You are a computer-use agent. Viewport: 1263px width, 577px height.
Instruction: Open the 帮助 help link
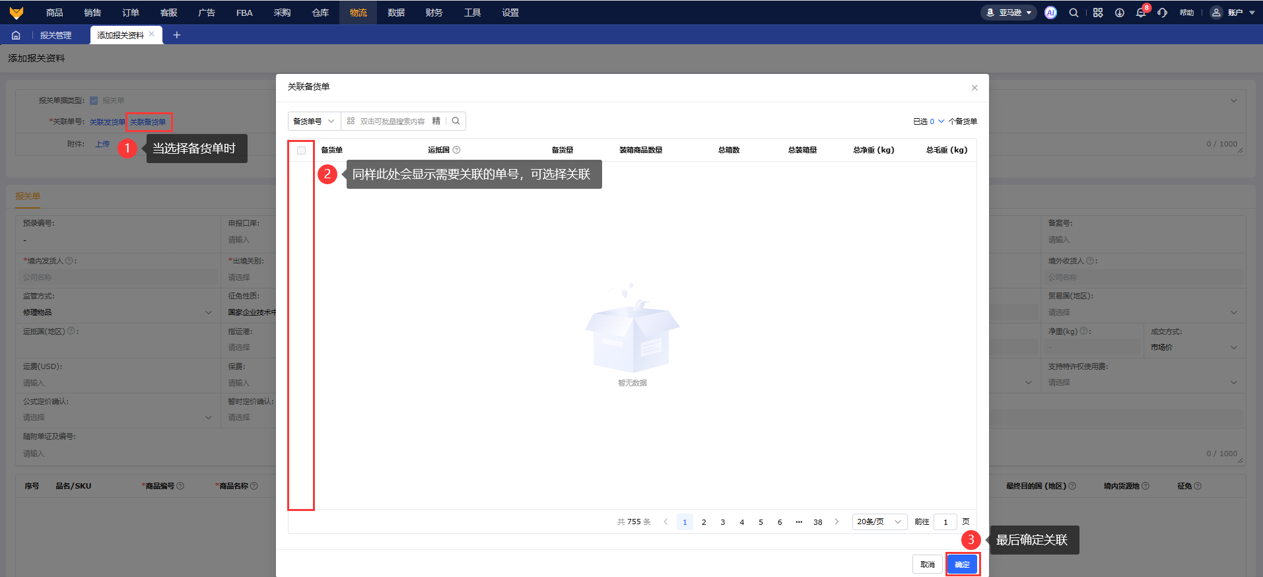pos(1186,13)
